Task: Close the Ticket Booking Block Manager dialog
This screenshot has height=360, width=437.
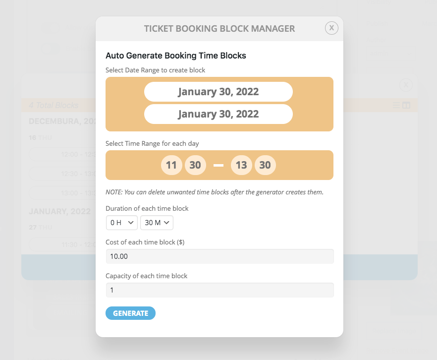Action: click(331, 28)
